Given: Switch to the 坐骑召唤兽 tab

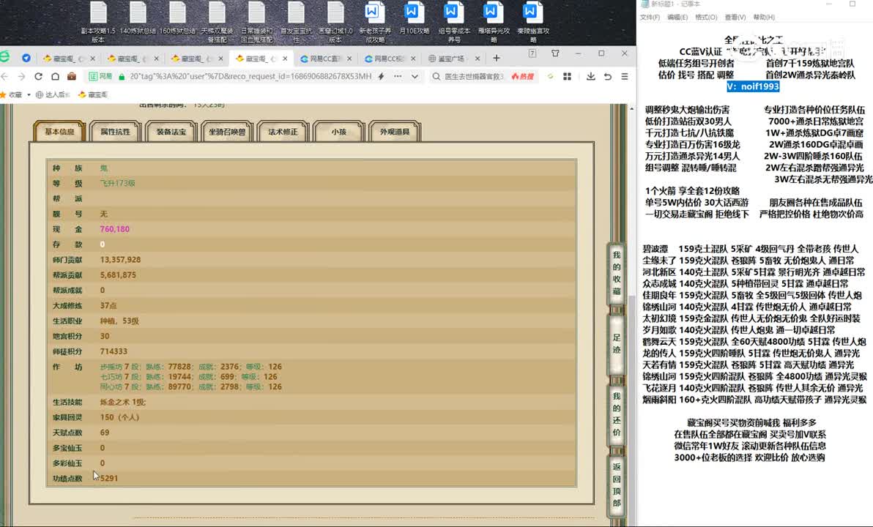Looking at the screenshot, I should tap(227, 132).
